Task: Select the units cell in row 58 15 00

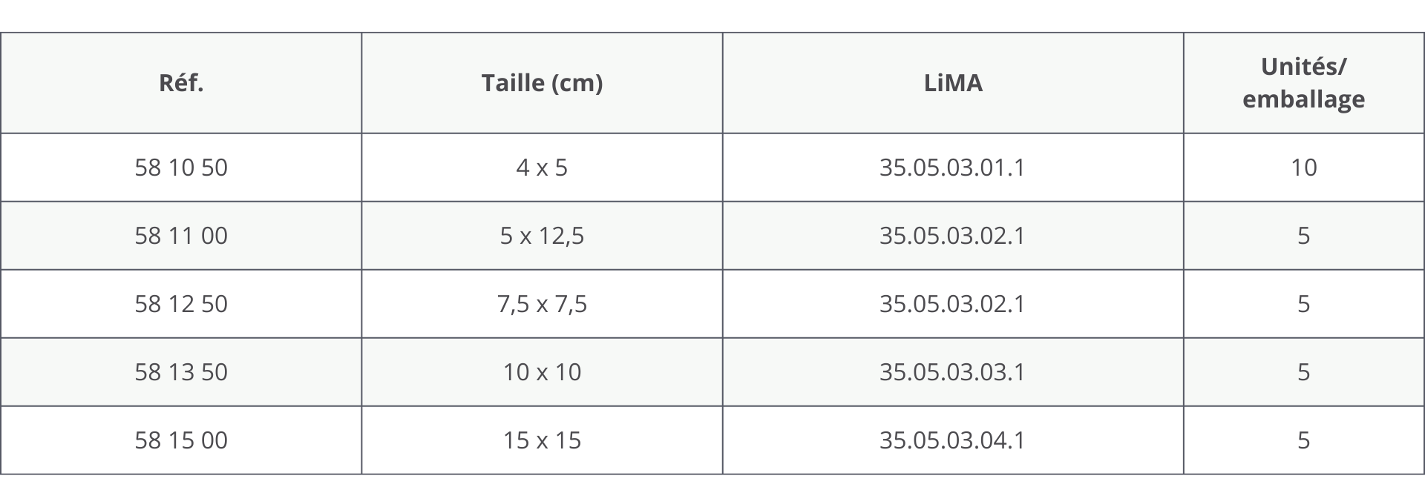Action: pyautogui.click(x=1303, y=440)
